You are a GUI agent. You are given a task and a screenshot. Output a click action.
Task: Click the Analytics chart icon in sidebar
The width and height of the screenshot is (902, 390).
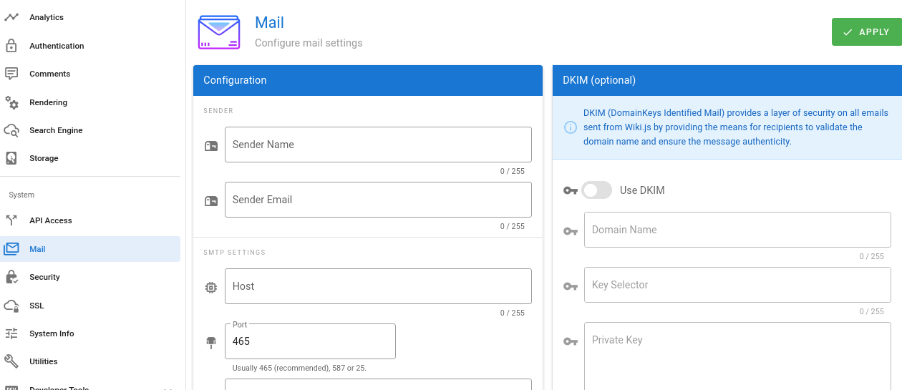tap(11, 17)
